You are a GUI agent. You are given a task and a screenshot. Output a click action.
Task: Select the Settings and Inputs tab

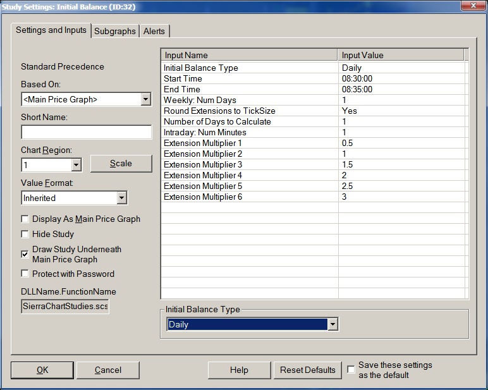[x=51, y=30]
